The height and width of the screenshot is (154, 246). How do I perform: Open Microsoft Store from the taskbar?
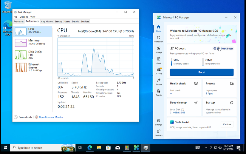tap(108, 148)
